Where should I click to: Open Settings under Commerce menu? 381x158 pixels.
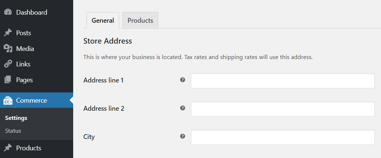pyautogui.click(x=16, y=118)
